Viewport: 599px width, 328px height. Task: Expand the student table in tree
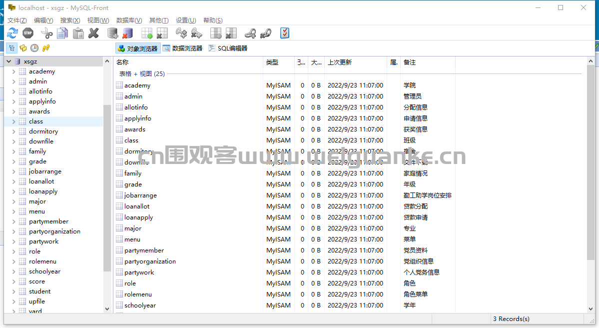click(x=14, y=291)
